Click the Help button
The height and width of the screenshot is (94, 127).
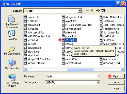pos(116,89)
